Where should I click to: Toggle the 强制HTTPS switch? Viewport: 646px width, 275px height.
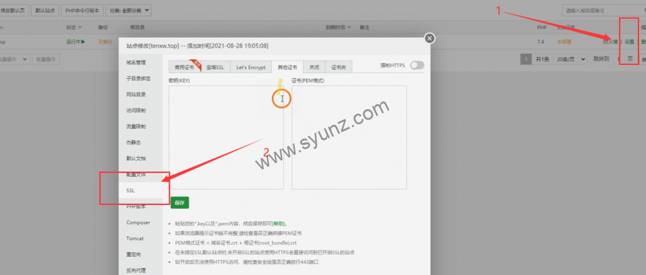417,65
